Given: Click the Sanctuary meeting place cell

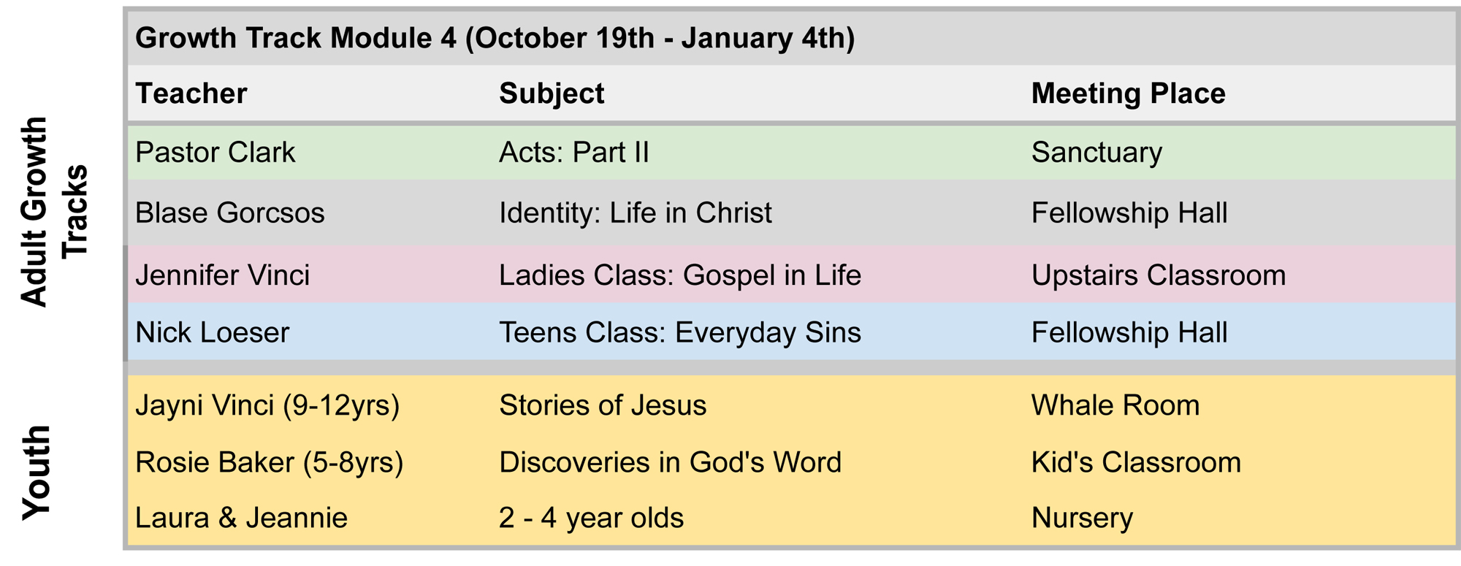Looking at the screenshot, I should coord(1096,153).
